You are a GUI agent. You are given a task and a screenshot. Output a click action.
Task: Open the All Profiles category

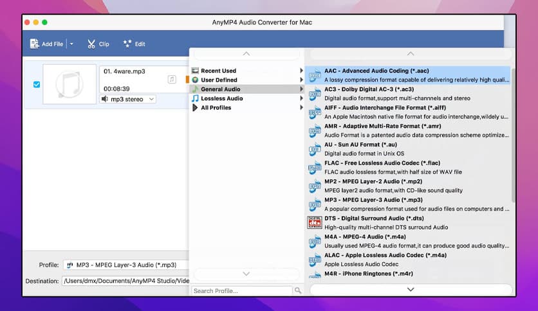[246, 107]
